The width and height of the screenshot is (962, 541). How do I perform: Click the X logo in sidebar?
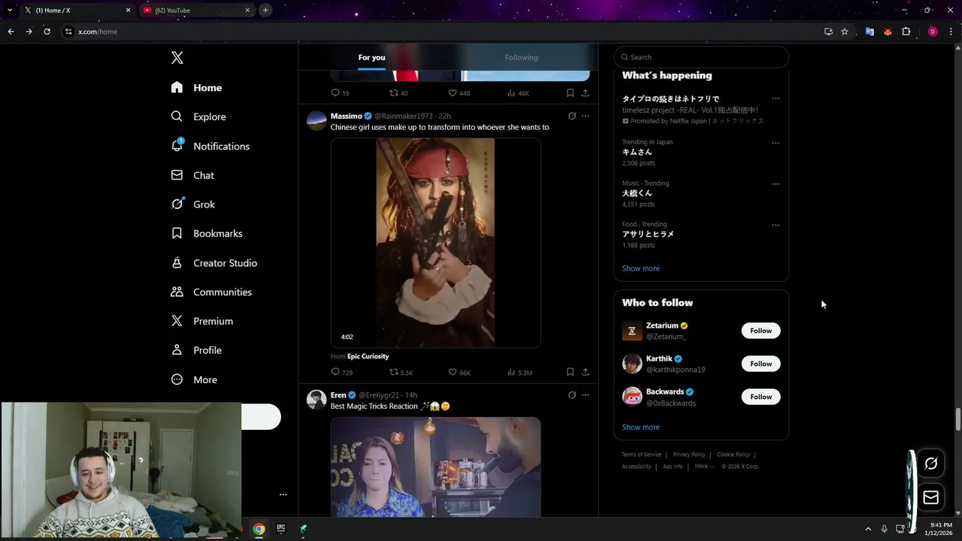tap(177, 58)
